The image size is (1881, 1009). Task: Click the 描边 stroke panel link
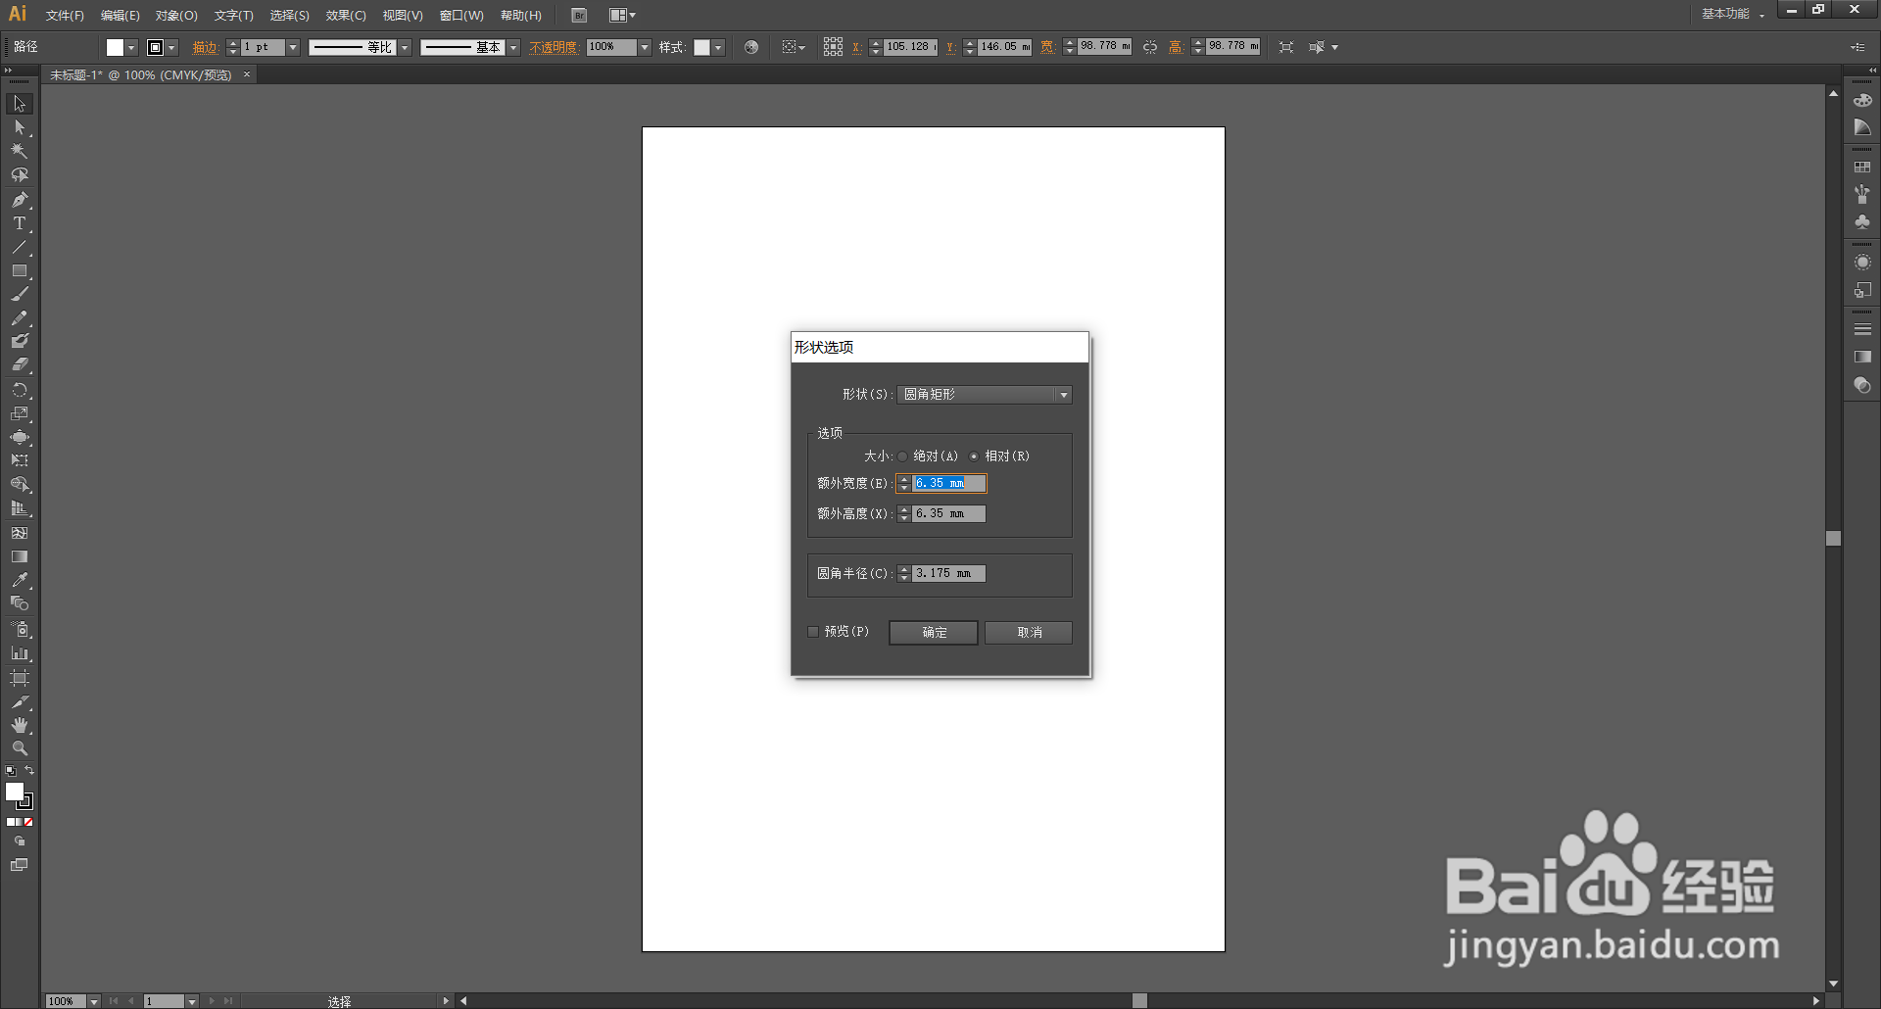tap(205, 47)
